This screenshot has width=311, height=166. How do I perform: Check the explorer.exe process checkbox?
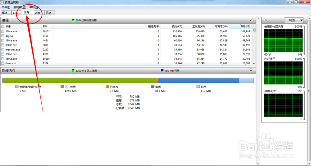point(3,49)
